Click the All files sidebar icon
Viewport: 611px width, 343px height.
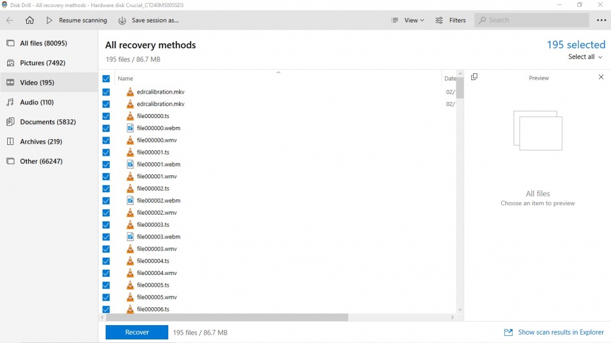click(x=11, y=44)
